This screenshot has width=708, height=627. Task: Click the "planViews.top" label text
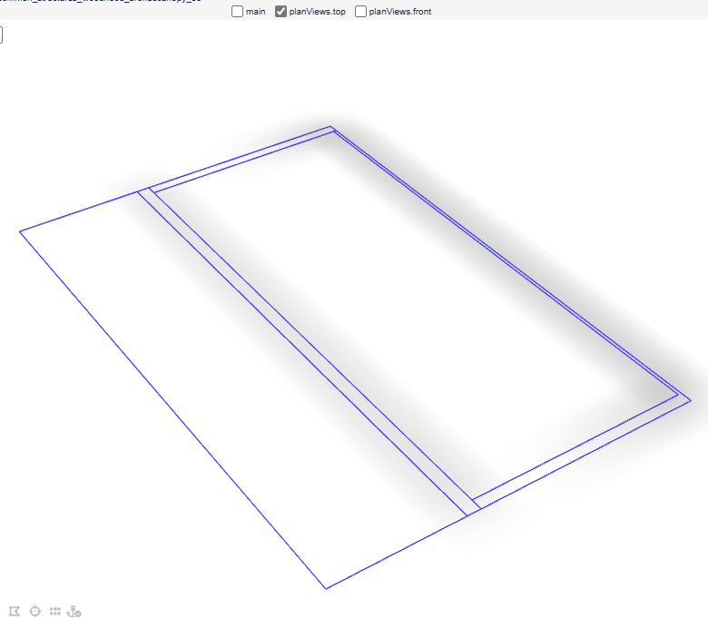click(x=317, y=12)
